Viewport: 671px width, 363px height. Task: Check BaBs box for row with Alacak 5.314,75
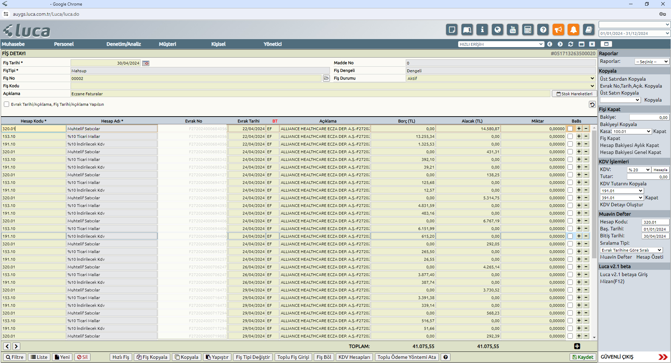coord(570,198)
